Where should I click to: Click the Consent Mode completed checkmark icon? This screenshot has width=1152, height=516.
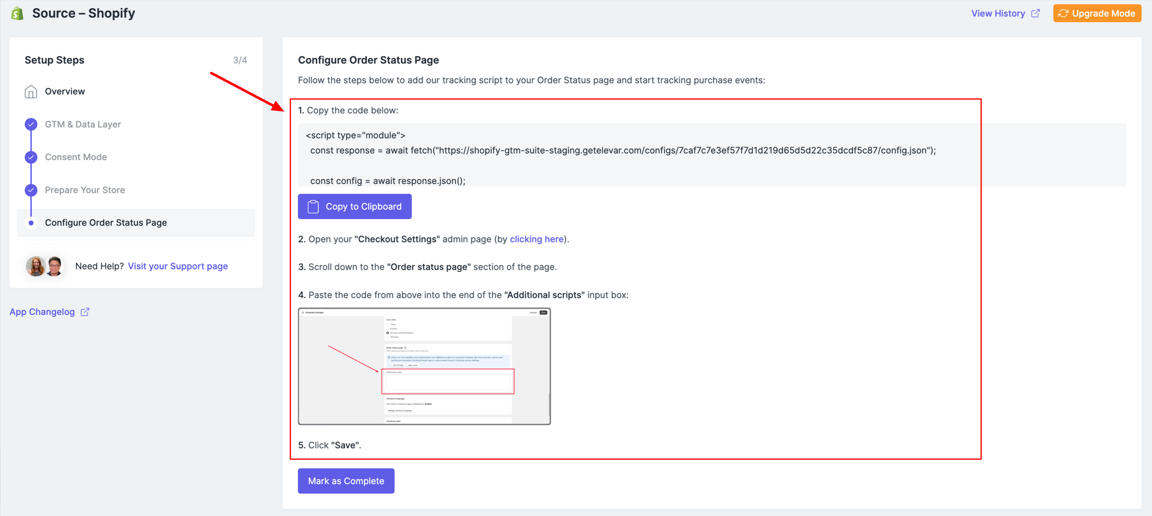tap(31, 157)
